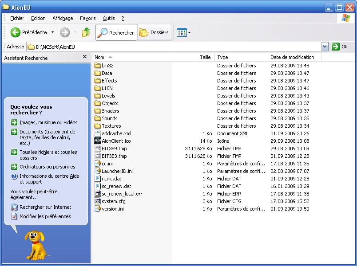Screen dimensions: 357x266
Task: Select the AionClient.ico file icon
Action: (98, 141)
